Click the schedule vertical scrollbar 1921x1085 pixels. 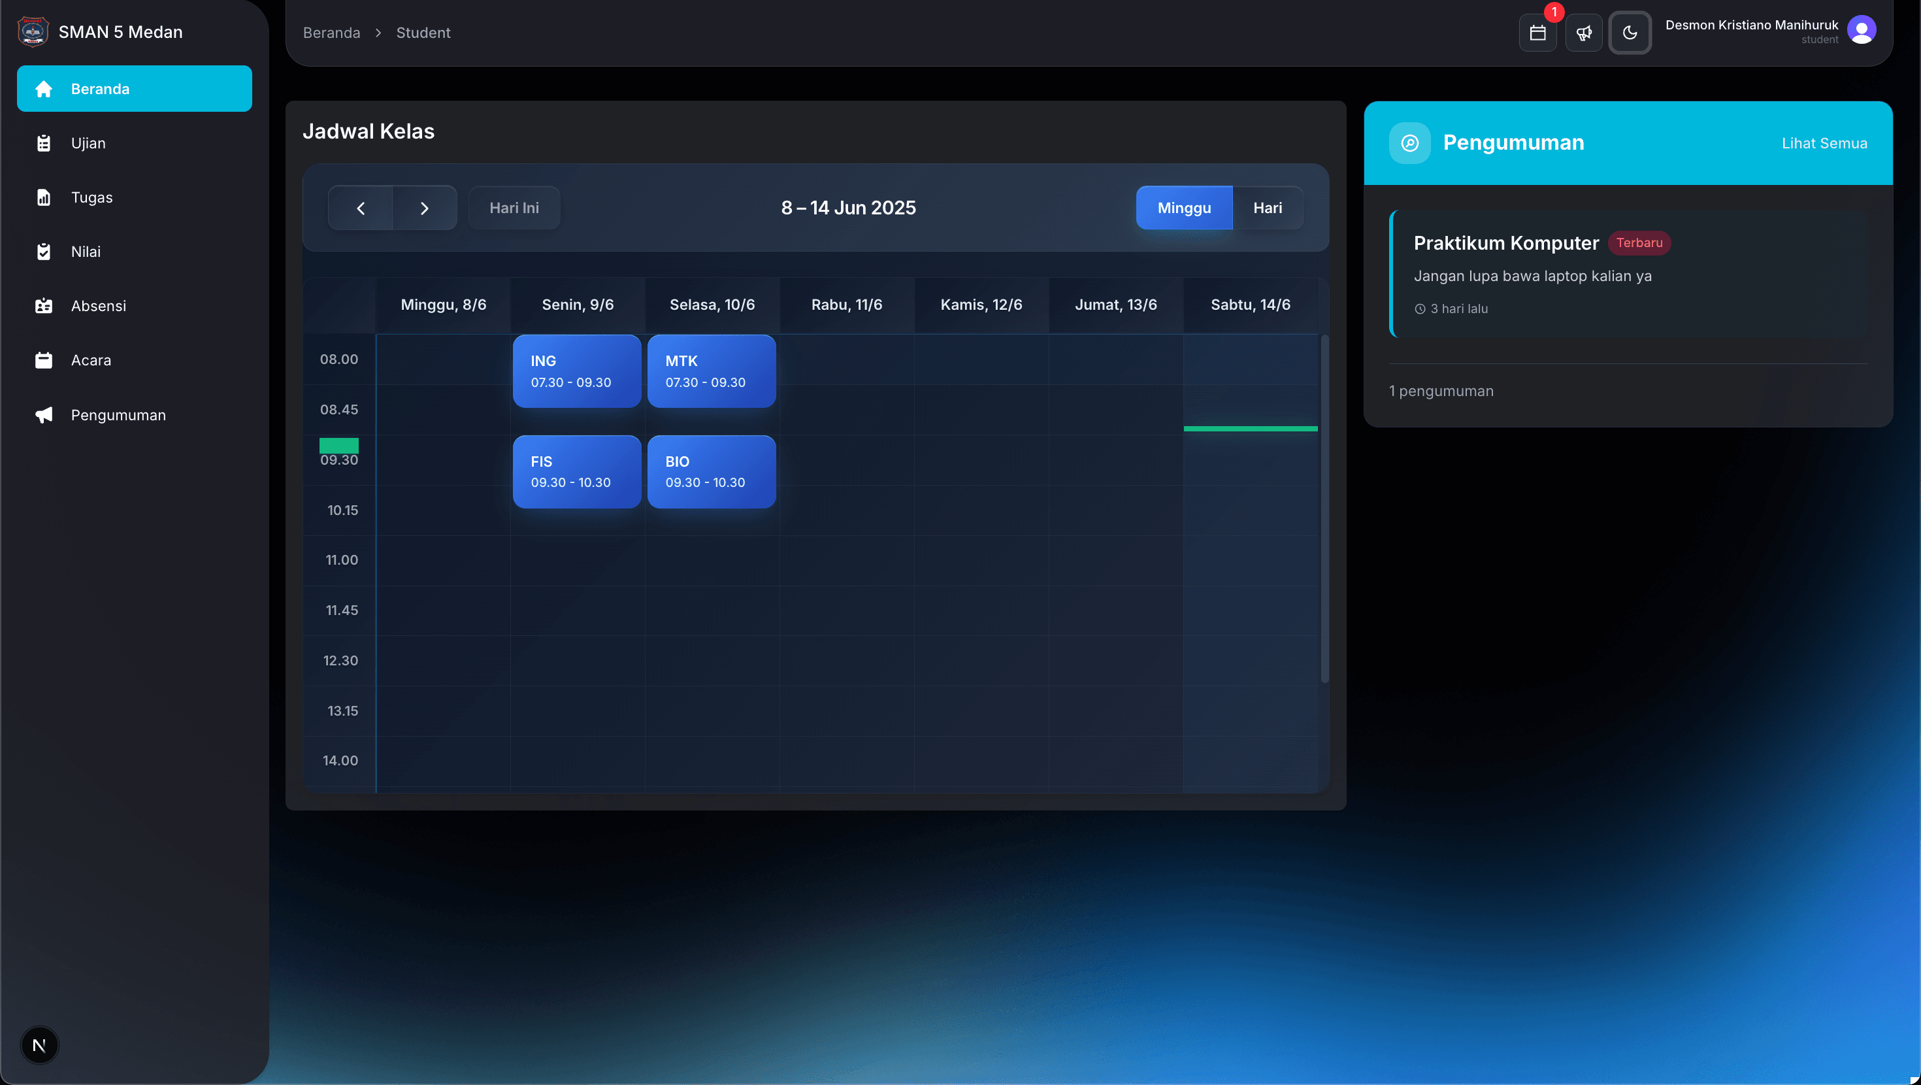[1324, 509]
